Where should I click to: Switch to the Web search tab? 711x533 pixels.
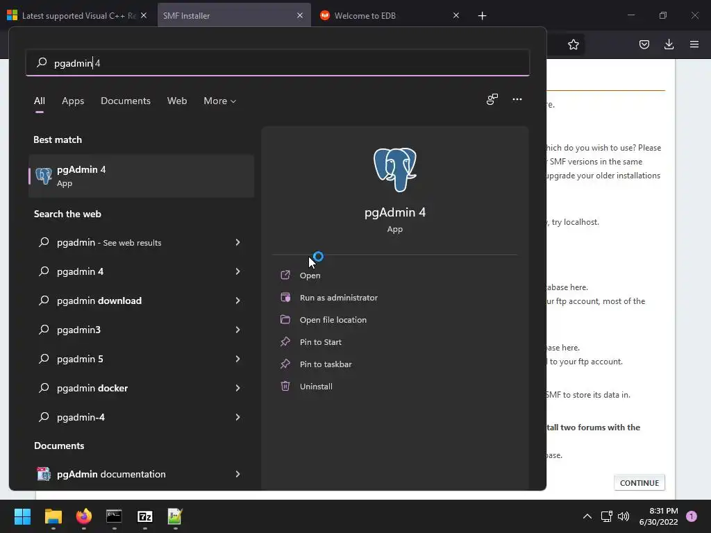177,101
